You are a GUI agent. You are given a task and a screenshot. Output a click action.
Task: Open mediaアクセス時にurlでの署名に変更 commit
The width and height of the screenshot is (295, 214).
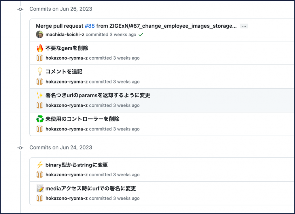point(90,189)
